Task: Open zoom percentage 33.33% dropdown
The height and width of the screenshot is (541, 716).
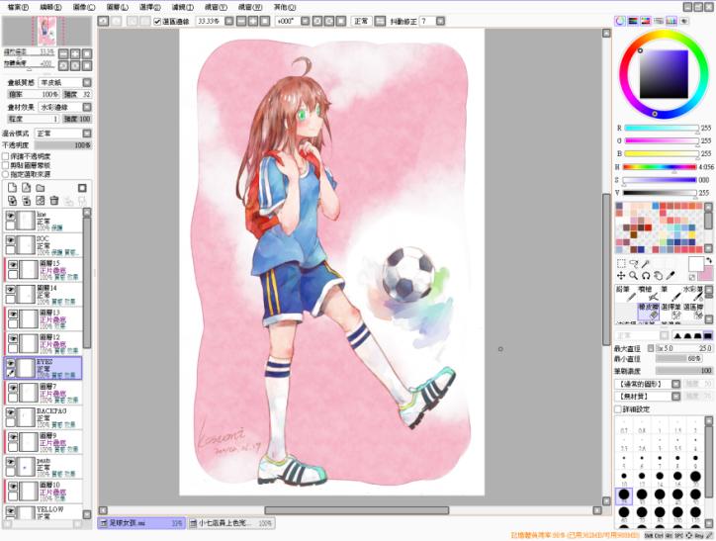Action: [x=229, y=21]
